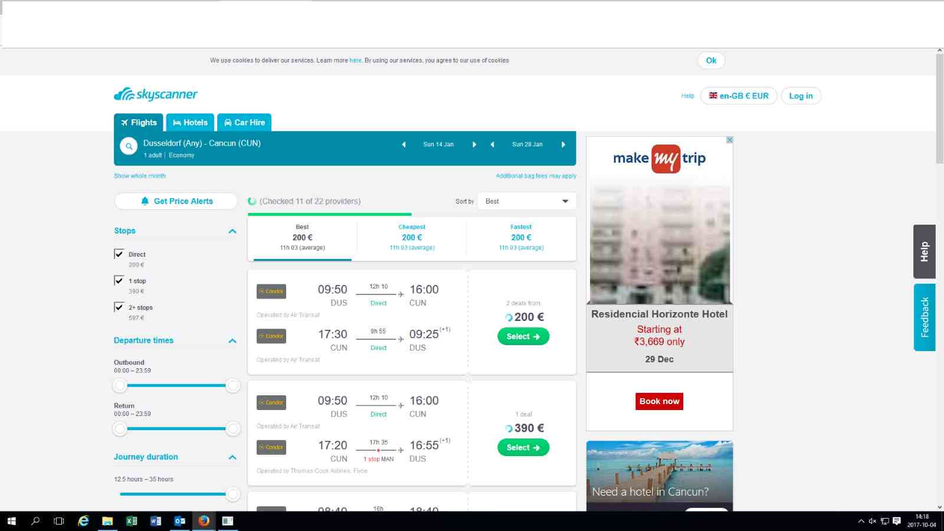
Task: Go to previous day before Sun 14 Jan
Action: click(404, 145)
